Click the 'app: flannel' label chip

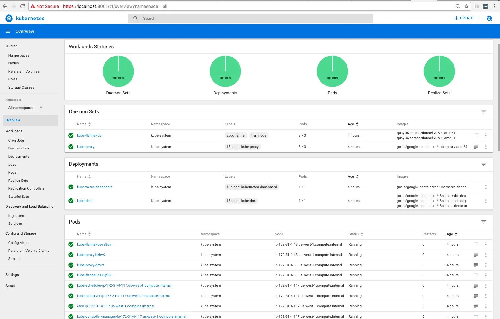(x=236, y=135)
